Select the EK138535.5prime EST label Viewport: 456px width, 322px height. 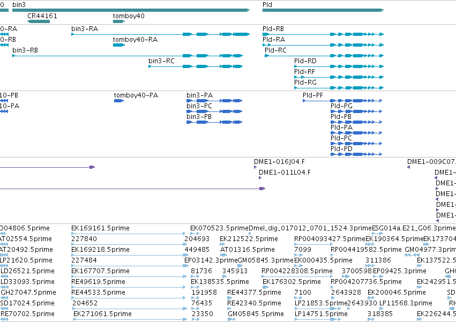[x=220, y=282]
